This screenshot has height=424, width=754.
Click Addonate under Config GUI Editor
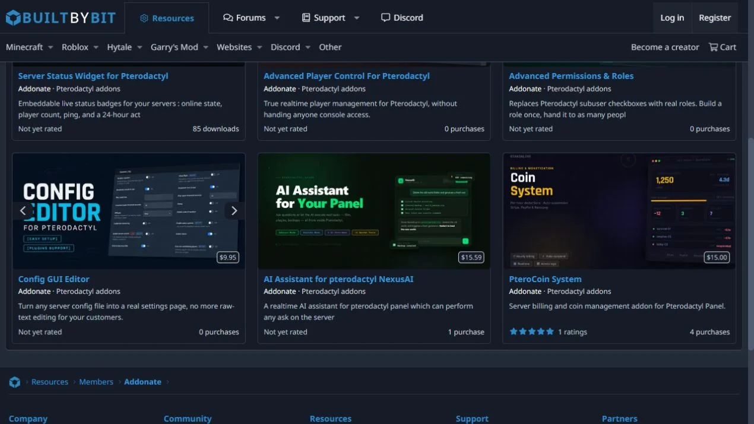[34, 292]
